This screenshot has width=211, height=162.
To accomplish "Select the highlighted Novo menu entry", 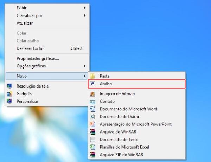I will (x=47, y=76).
